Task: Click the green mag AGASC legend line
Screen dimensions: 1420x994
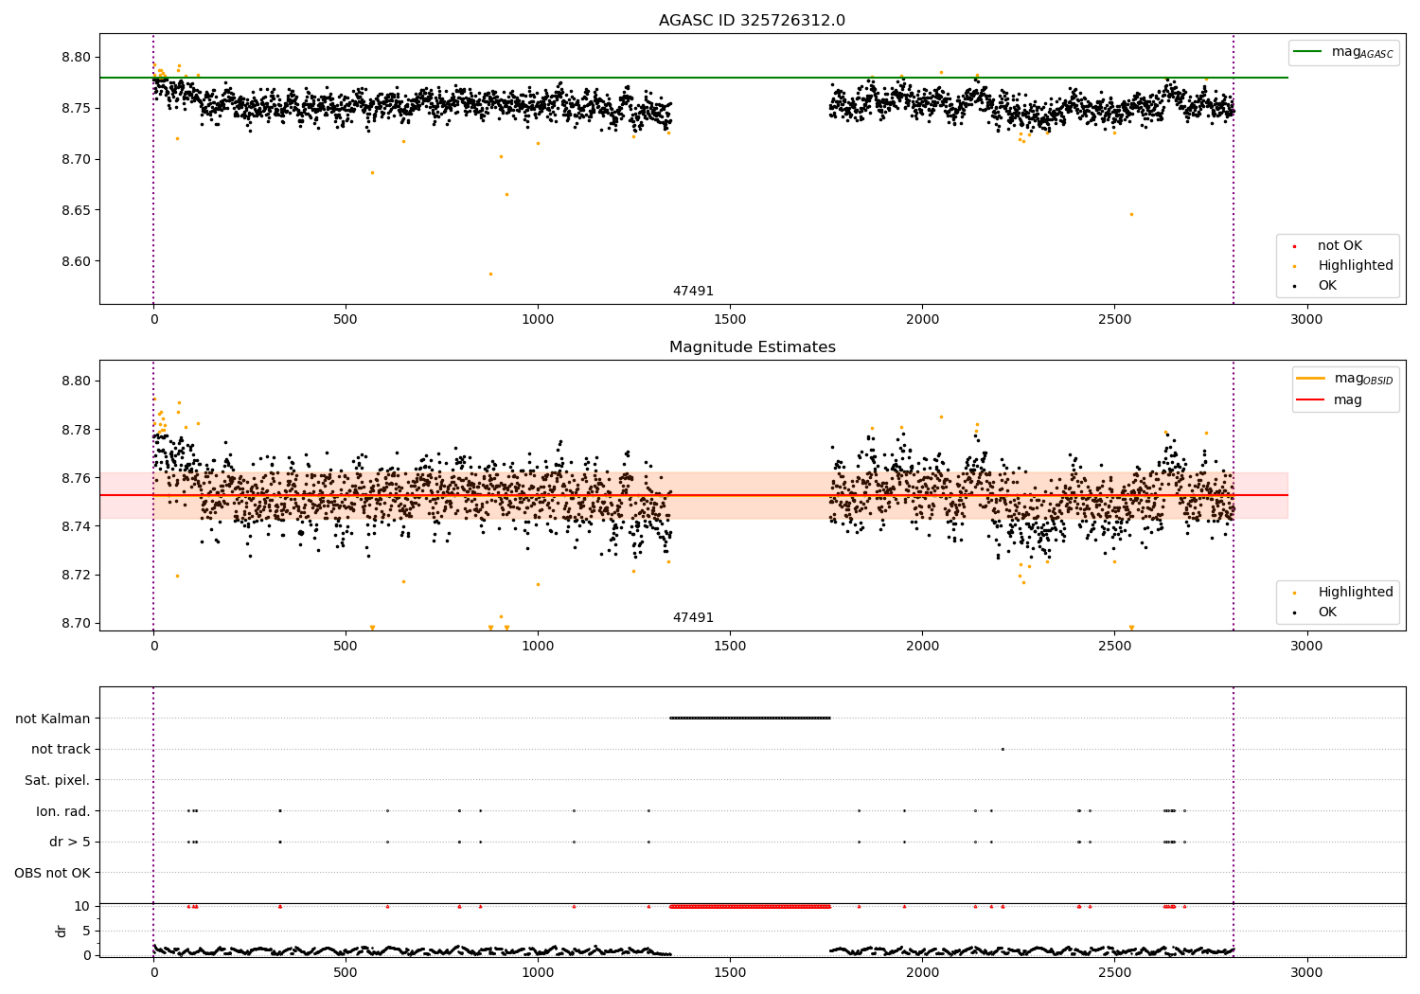Action: [1308, 52]
